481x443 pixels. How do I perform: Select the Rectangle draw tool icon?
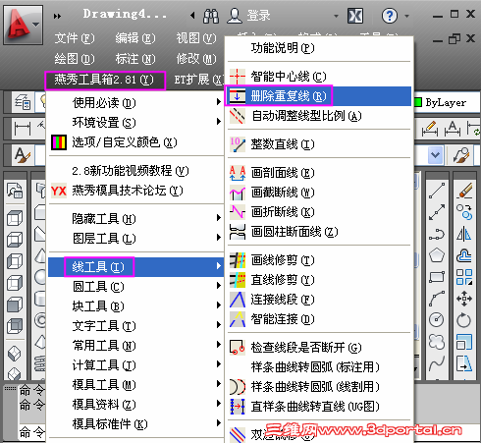437,277
